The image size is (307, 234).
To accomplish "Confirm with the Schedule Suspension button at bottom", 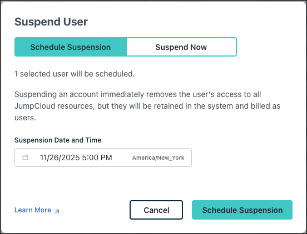I will pos(242,210).
